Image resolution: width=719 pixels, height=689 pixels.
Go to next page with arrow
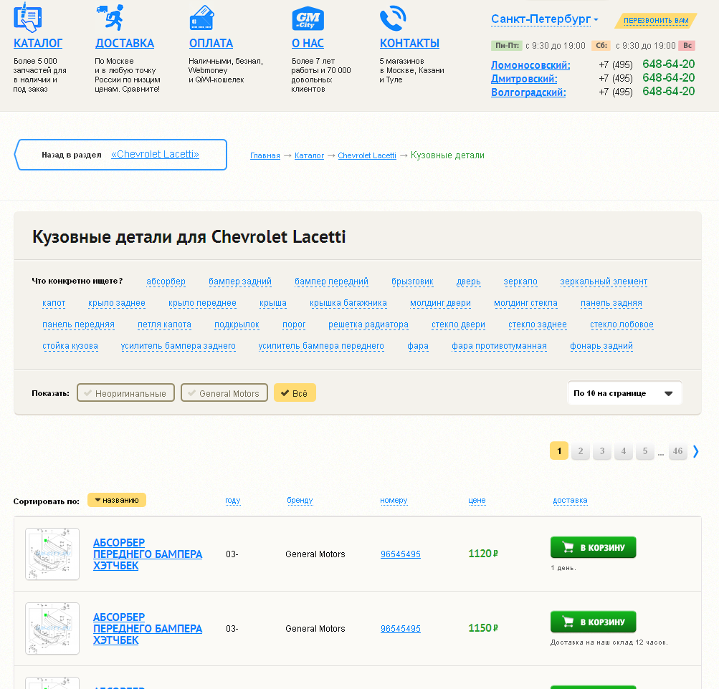(x=696, y=451)
